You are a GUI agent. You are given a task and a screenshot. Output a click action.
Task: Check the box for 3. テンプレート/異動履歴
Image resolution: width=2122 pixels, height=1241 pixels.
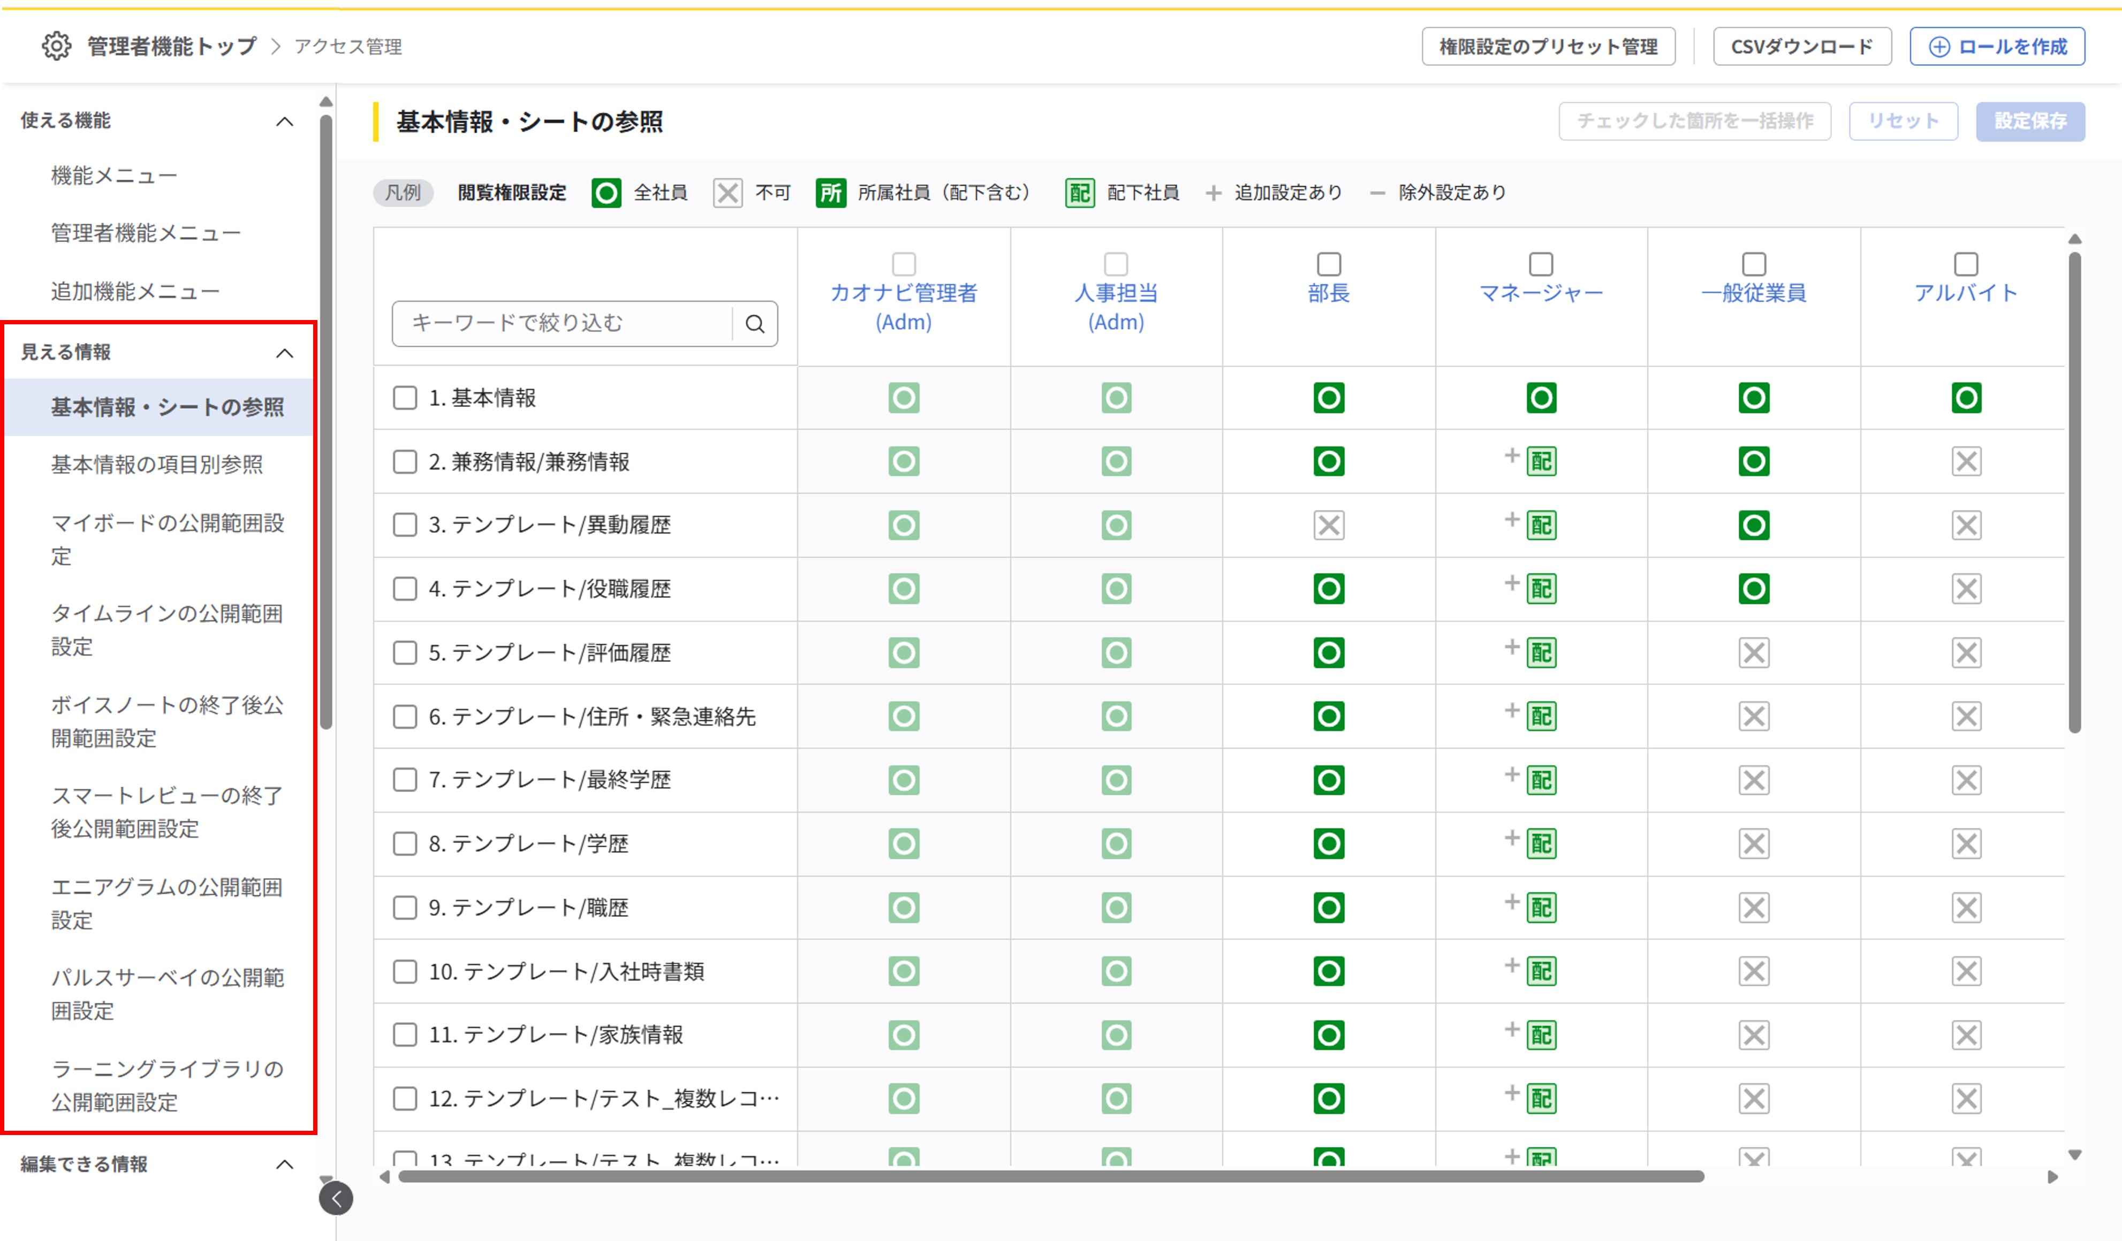click(x=405, y=526)
